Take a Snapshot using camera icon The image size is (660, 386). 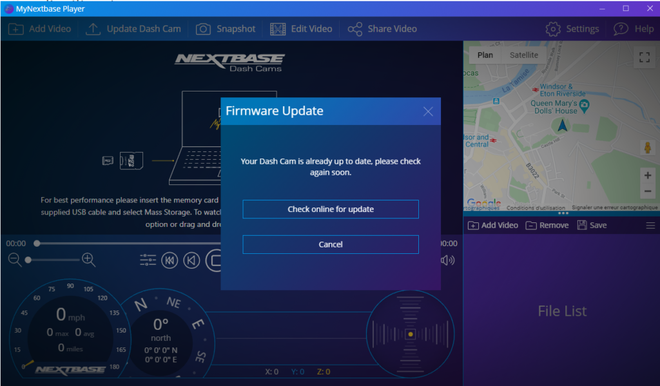tap(226, 29)
